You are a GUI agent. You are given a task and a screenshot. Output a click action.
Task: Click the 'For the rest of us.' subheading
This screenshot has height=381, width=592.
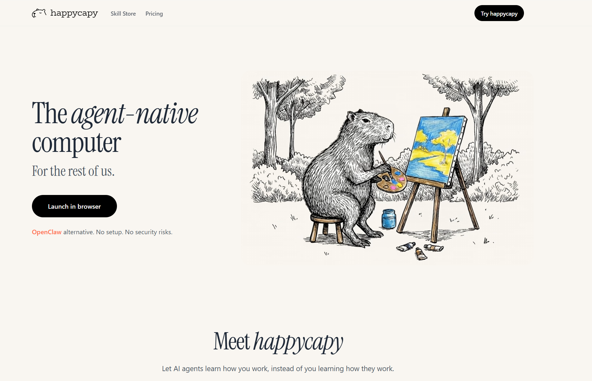point(73,171)
